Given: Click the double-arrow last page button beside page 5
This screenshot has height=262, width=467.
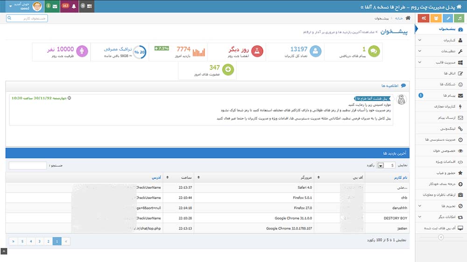Looking at the screenshot, I should [13, 241].
